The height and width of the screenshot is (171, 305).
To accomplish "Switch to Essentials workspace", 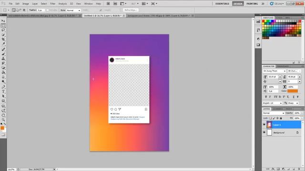I will pyautogui.click(x=222, y=4).
